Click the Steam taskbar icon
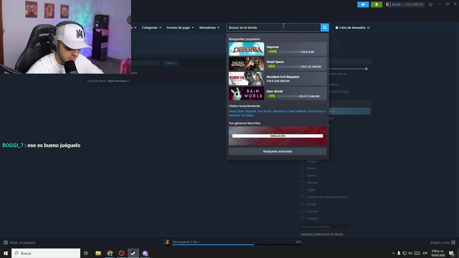The image size is (459, 258). [133, 253]
